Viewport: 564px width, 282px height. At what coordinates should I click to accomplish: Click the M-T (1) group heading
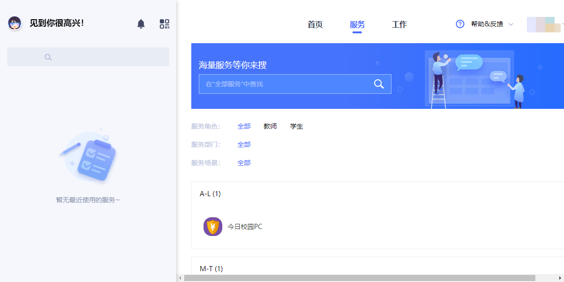pyautogui.click(x=211, y=269)
